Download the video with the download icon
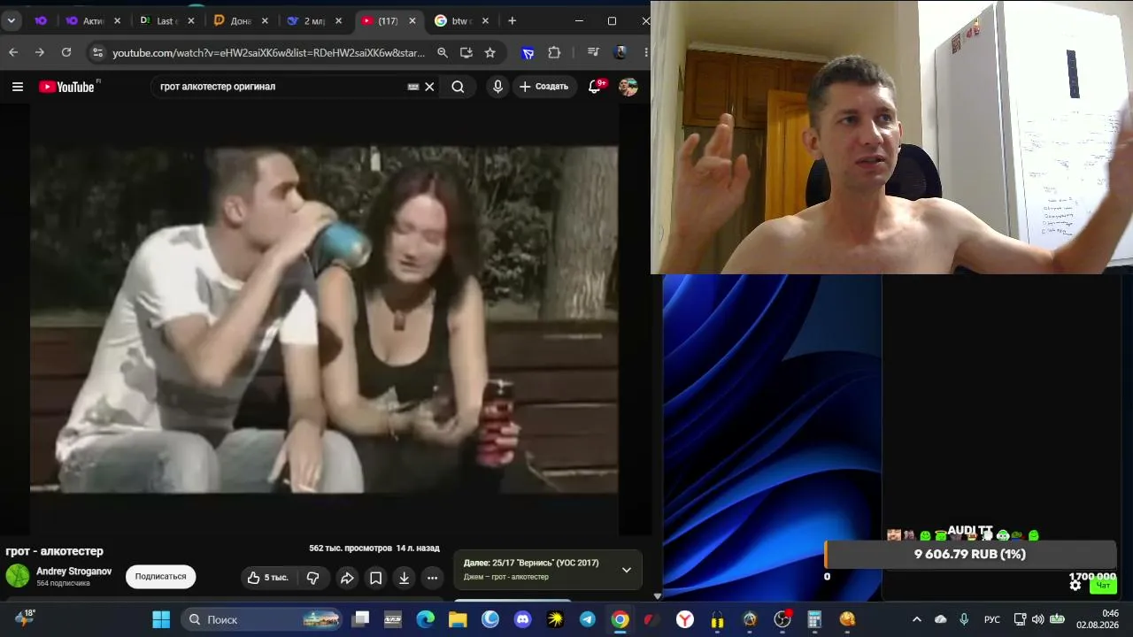Screen dimensions: 1133x637 [404, 578]
